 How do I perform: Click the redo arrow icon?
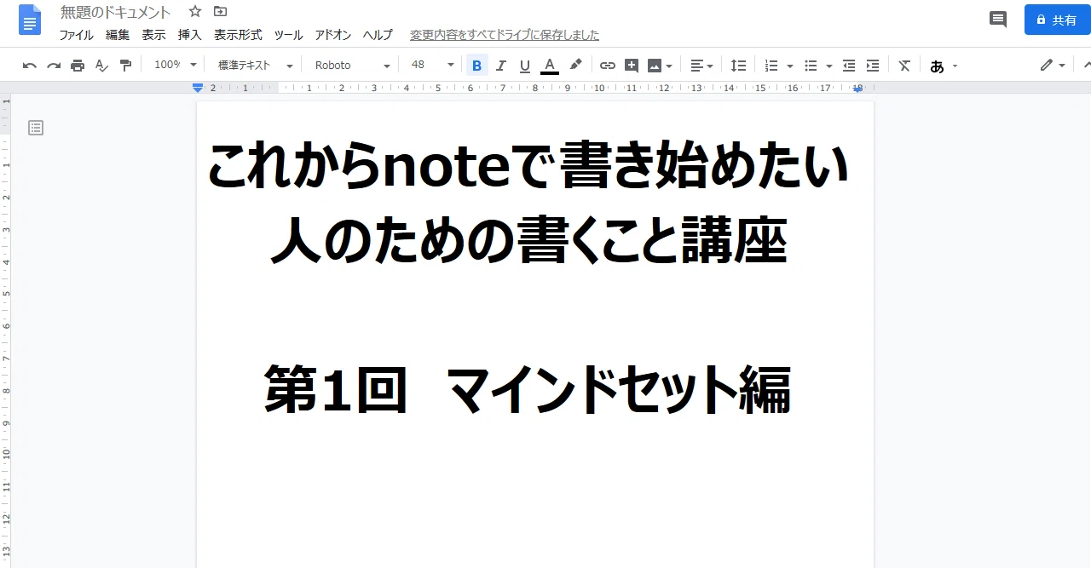[x=54, y=66]
